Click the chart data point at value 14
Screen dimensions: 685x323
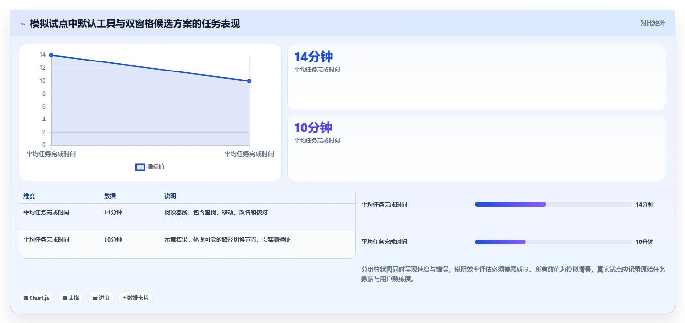(x=51, y=55)
